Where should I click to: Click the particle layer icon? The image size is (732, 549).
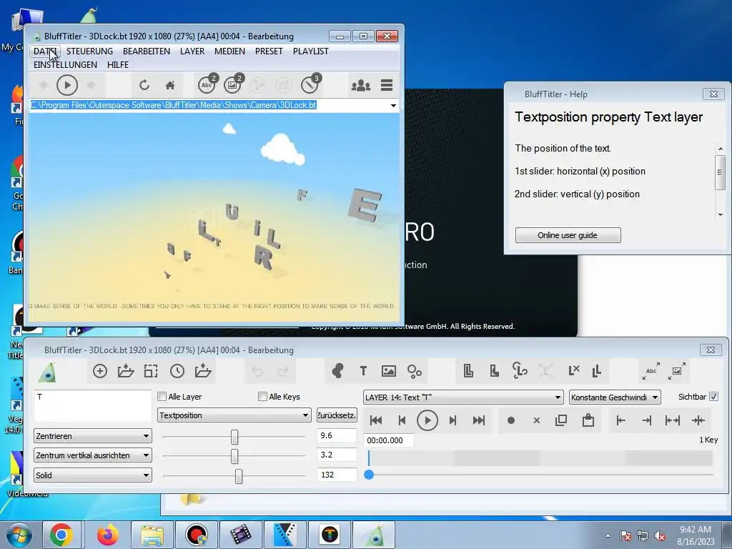coord(414,371)
